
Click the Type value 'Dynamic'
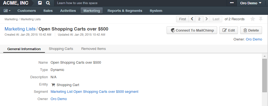57,70
